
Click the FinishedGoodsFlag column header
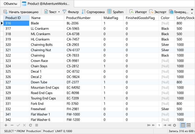point(141,18)
